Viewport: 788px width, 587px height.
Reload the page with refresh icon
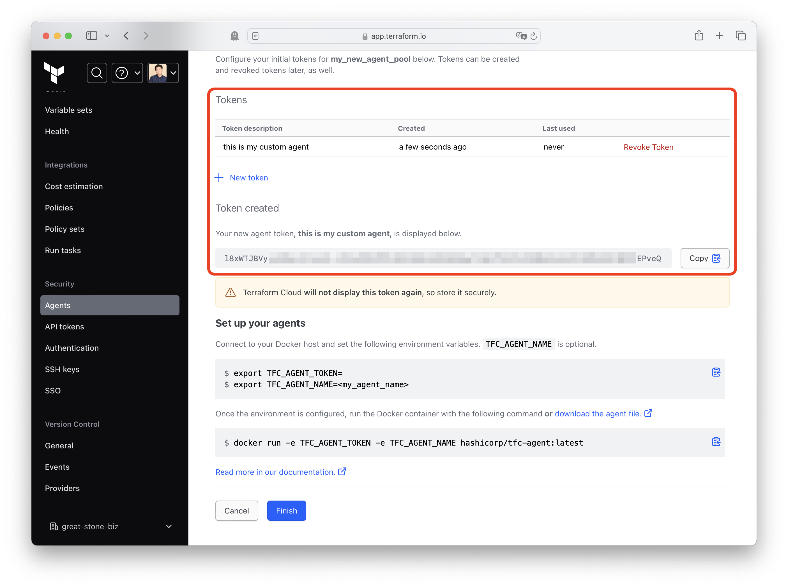pos(533,36)
